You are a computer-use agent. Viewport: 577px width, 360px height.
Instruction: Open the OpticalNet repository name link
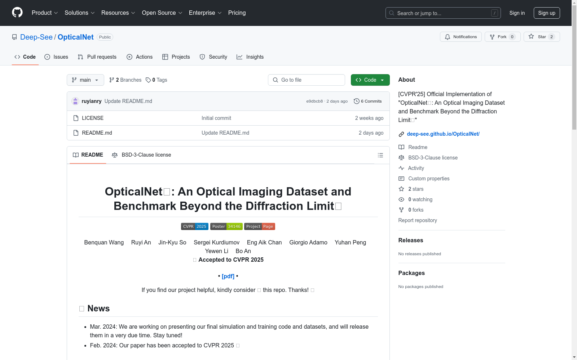click(x=76, y=37)
